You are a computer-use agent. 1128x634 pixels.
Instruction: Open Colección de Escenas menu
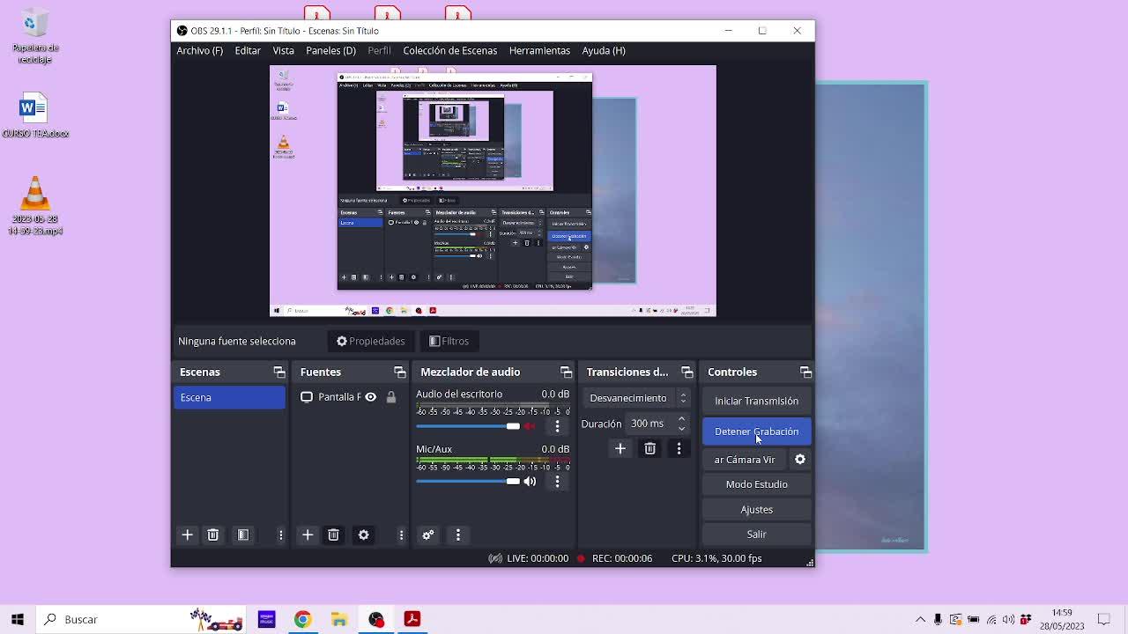[x=449, y=50]
